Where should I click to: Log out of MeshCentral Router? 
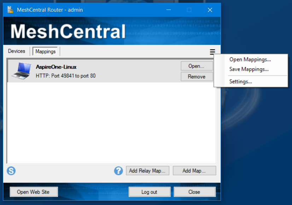[x=149, y=192]
